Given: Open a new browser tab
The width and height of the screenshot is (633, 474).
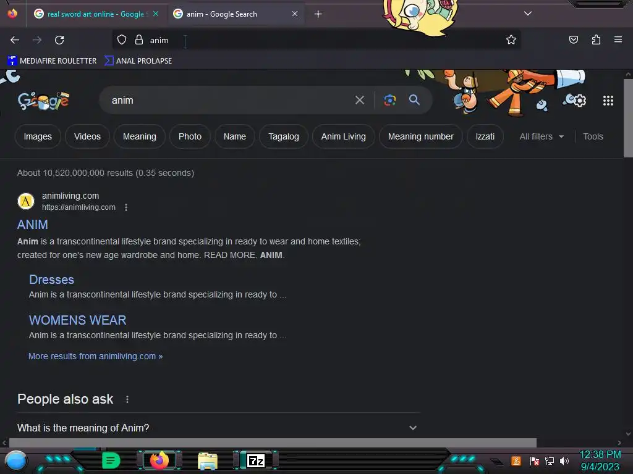Looking at the screenshot, I should [x=318, y=14].
